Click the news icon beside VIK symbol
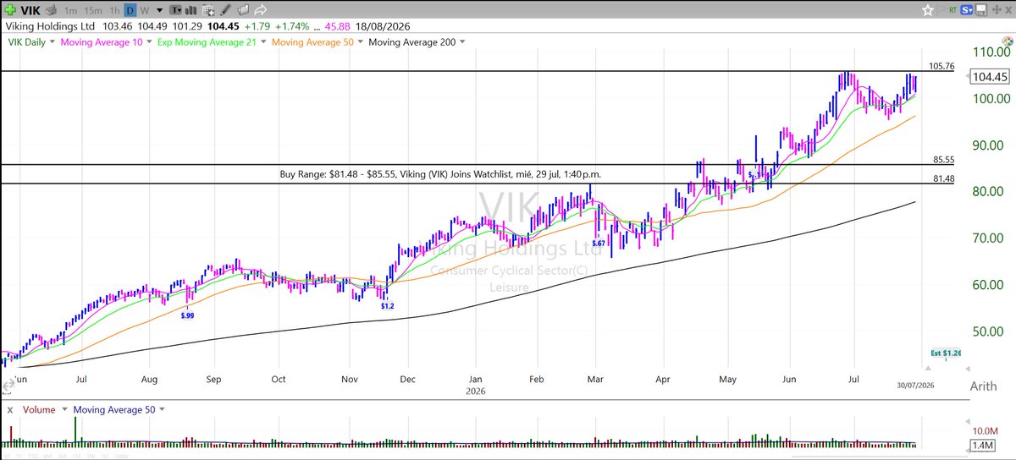Viewport: 1016px width, 460px height. tap(51, 10)
